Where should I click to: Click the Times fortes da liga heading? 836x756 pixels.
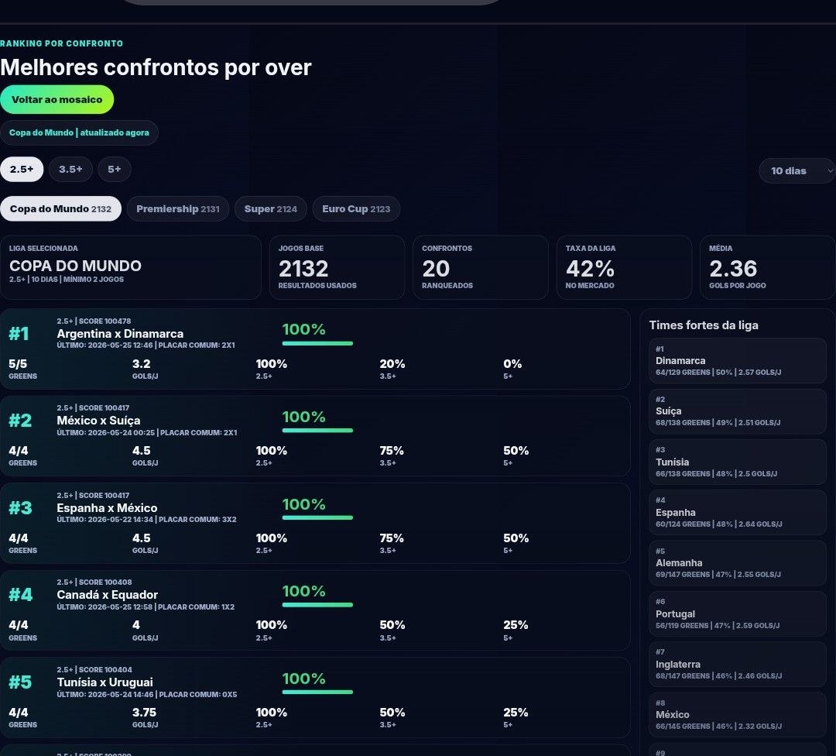coord(704,325)
